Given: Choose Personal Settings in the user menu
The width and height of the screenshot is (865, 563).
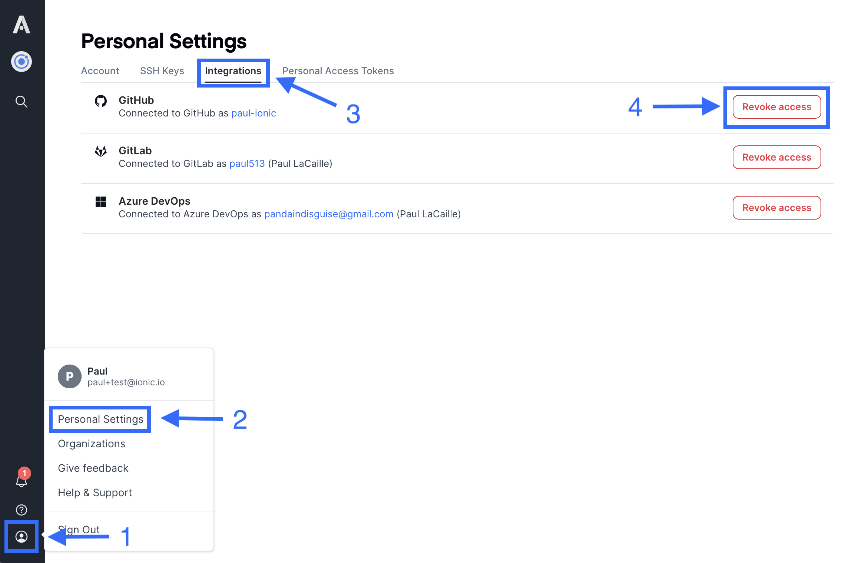Looking at the screenshot, I should tap(100, 419).
